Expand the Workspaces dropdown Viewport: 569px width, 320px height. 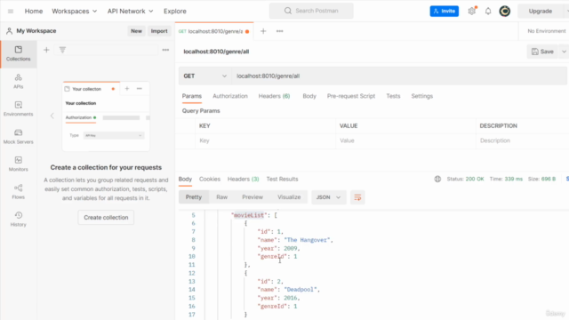75,12
